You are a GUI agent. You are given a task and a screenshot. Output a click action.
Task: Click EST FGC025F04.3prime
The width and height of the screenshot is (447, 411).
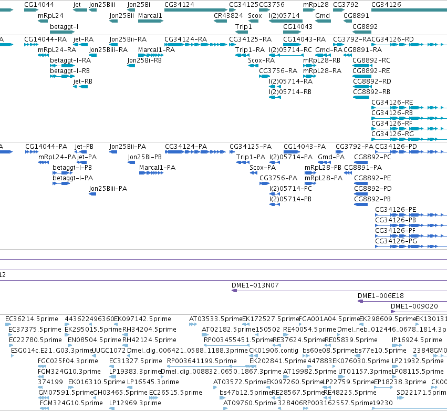[42, 366]
